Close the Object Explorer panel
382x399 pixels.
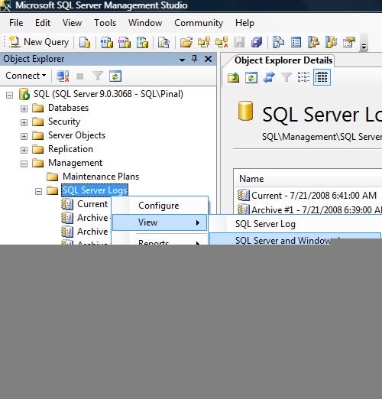[x=208, y=59]
